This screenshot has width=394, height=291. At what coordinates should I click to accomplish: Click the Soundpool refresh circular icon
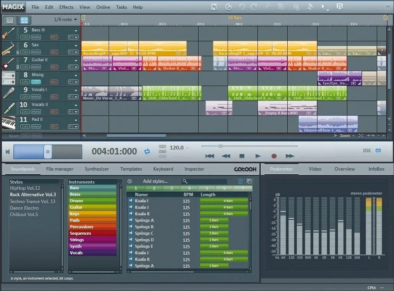249,181
